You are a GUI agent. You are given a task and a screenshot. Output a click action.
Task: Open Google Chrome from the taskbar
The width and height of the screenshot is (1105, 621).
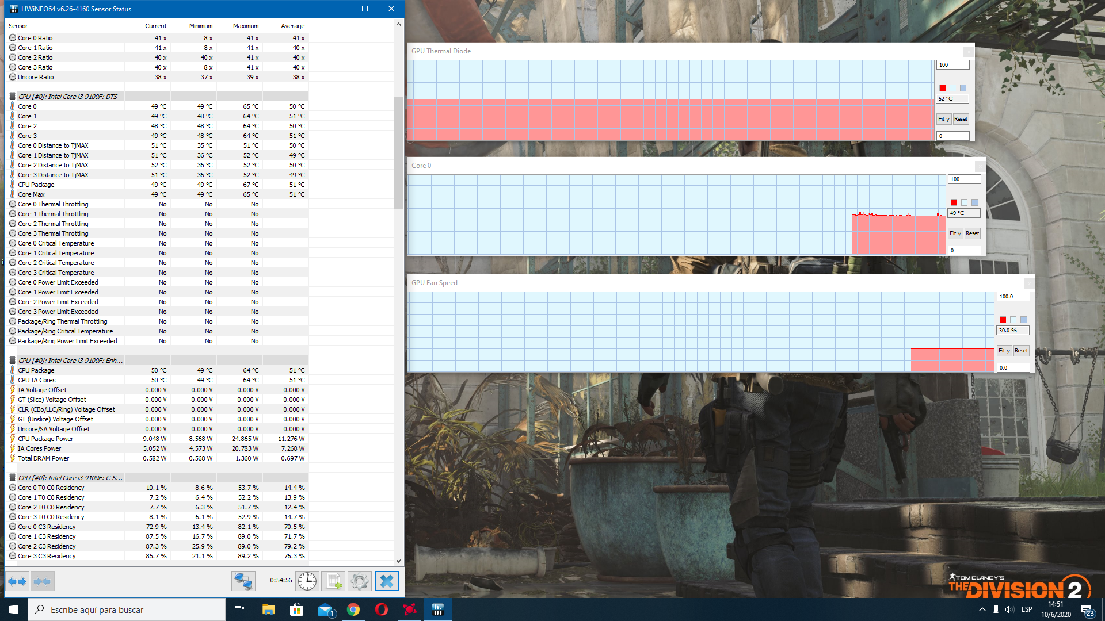coord(353,609)
